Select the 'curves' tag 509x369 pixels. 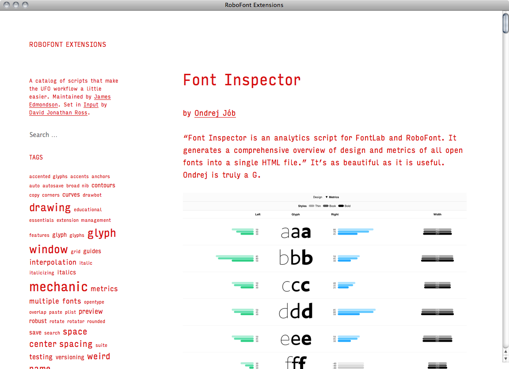click(x=71, y=195)
